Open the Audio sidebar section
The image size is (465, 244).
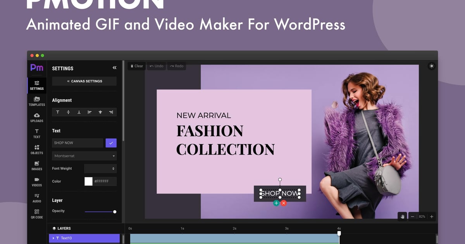coord(37,198)
